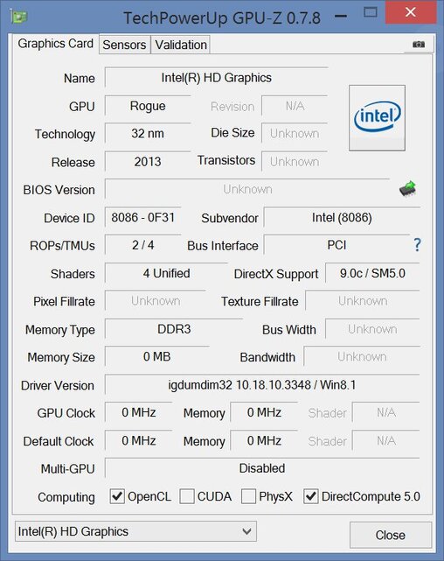Click the ROPs/TMUs value 2 / 4
Screen dimensions: 444x561
(x=142, y=245)
